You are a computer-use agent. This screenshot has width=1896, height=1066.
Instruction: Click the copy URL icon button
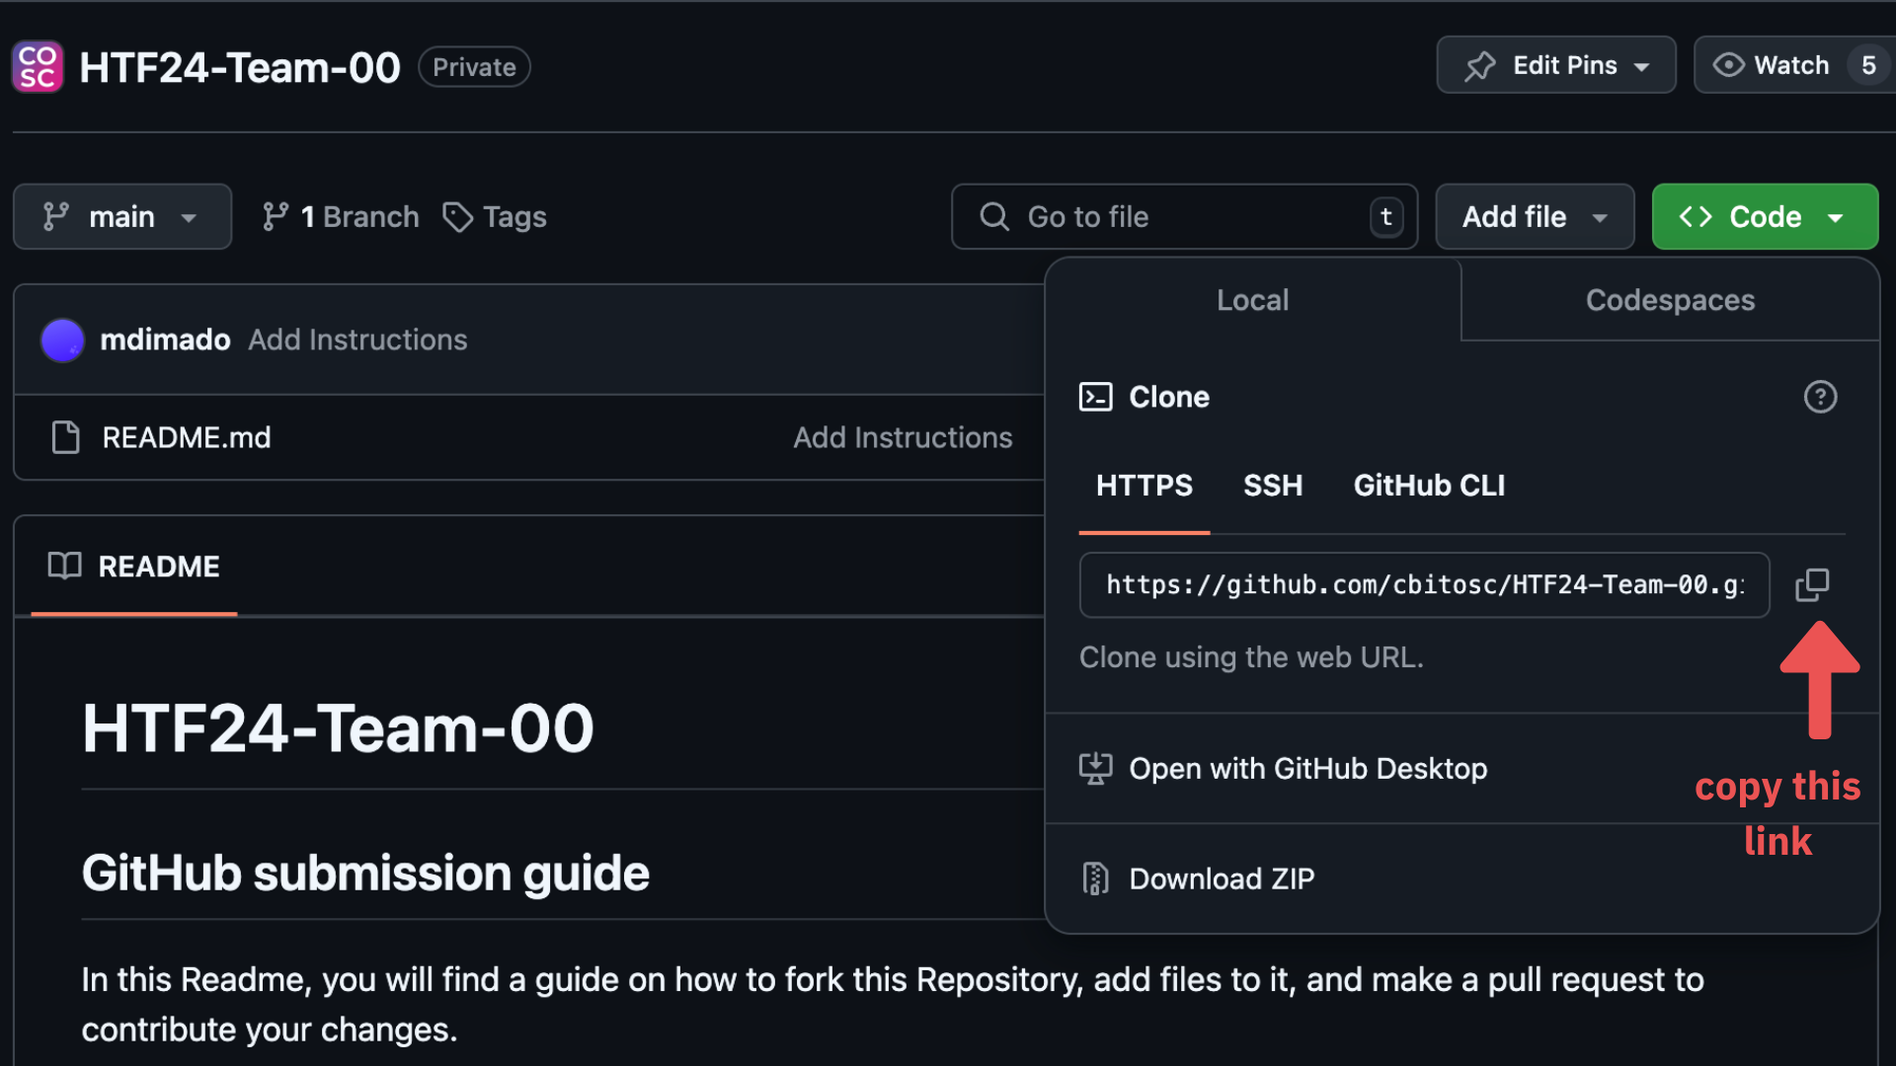[x=1813, y=585]
